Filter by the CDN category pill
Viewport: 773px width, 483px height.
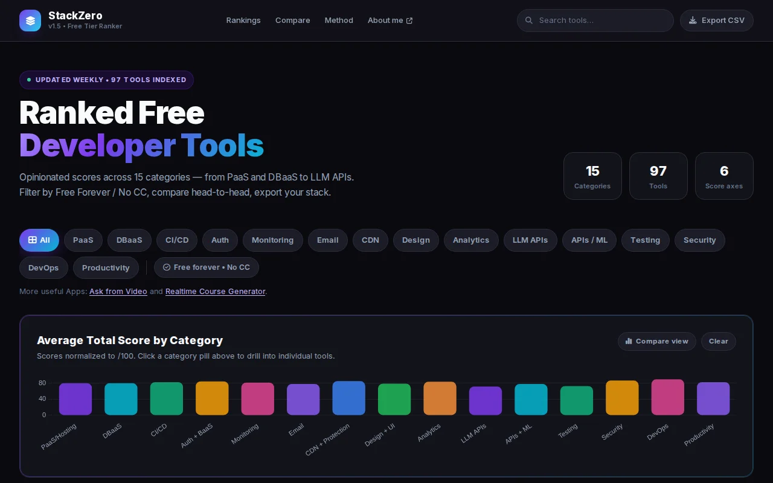(370, 240)
